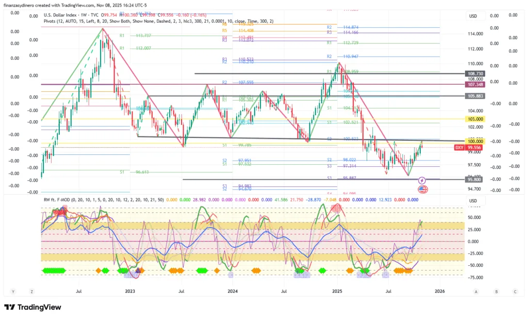Click the yellow 103.000 price level label
The width and height of the screenshot is (528, 318).
pos(474,119)
